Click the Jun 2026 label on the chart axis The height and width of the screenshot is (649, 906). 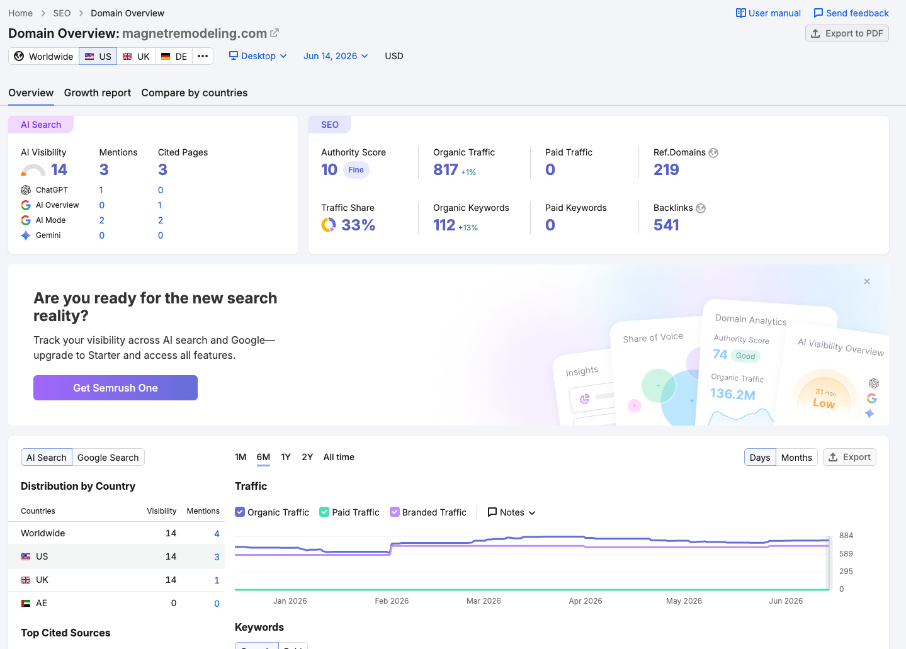coord(786,601)
